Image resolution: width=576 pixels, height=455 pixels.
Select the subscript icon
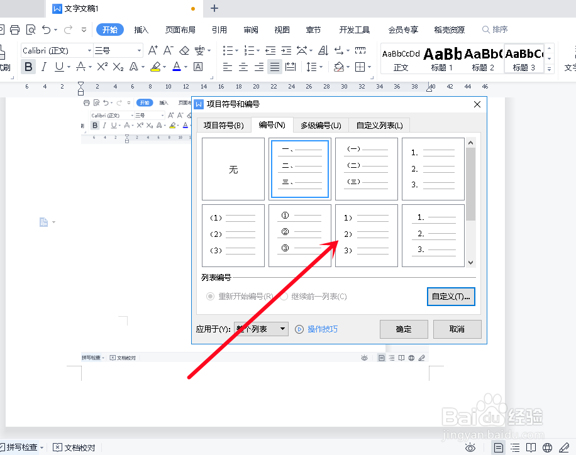[118, 66]
